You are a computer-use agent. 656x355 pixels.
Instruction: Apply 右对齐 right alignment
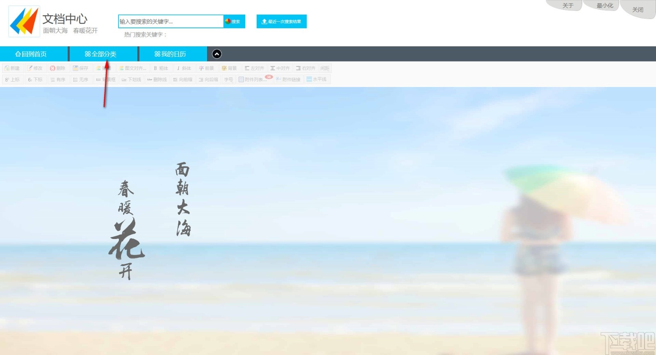pos(306,68)
